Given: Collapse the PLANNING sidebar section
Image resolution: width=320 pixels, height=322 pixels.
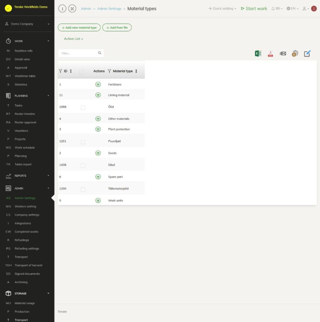Looking at the screenshot, I should pos(48,96).
